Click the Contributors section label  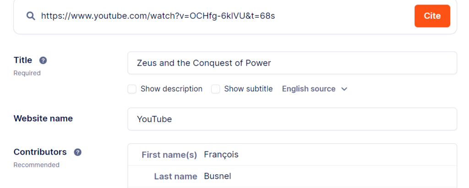click(40, 152)
